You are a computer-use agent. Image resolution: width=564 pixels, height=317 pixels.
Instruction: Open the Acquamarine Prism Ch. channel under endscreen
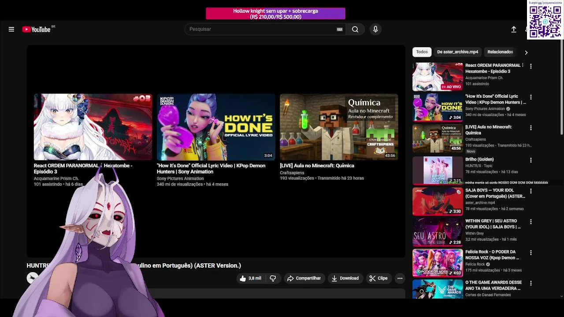coord(56,179)
